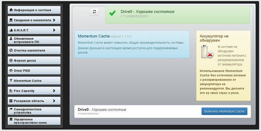Click the funnel icon beside Momentum Cache menu
The height and width of the screenshot is (131, 261).
[x=11, y=81]
